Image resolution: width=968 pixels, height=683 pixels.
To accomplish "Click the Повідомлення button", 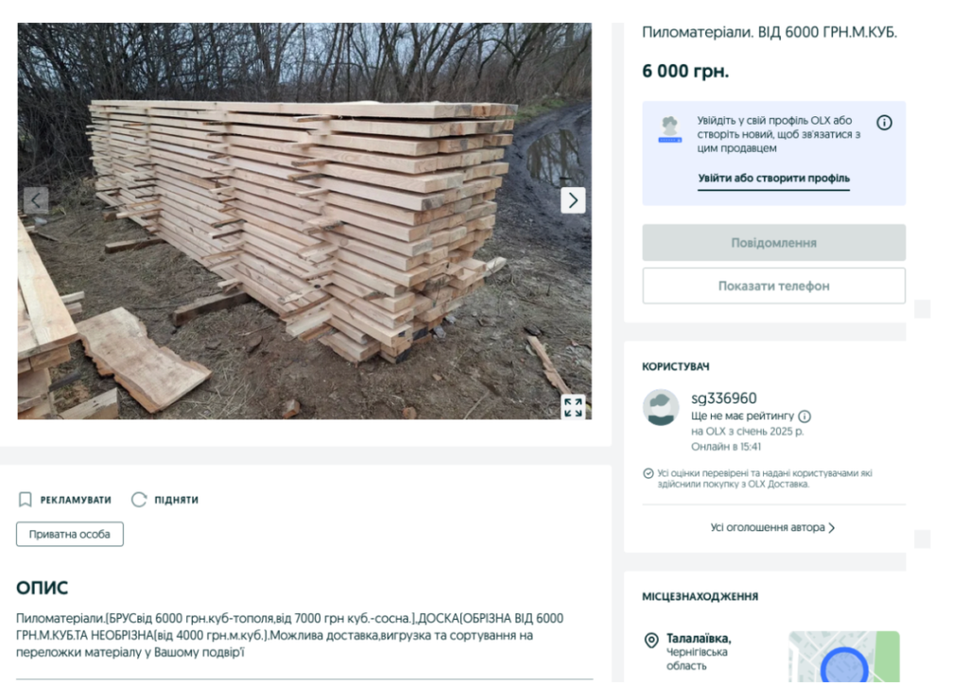I will click(773, 243).
